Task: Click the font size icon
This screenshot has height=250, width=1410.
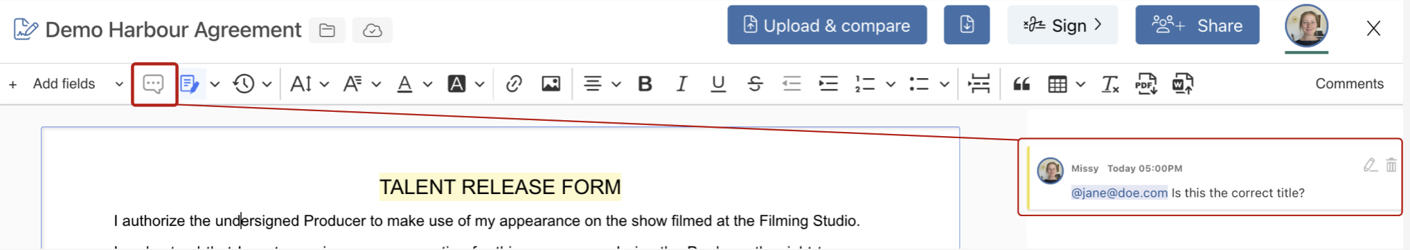Action: coord(301,84)
